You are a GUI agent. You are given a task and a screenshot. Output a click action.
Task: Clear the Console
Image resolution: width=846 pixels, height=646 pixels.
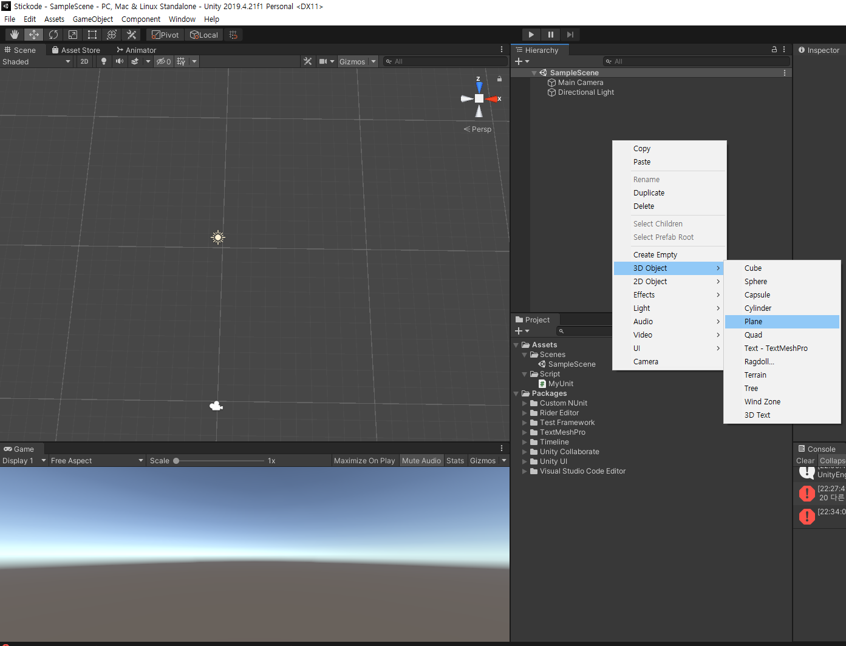point(805,461)
